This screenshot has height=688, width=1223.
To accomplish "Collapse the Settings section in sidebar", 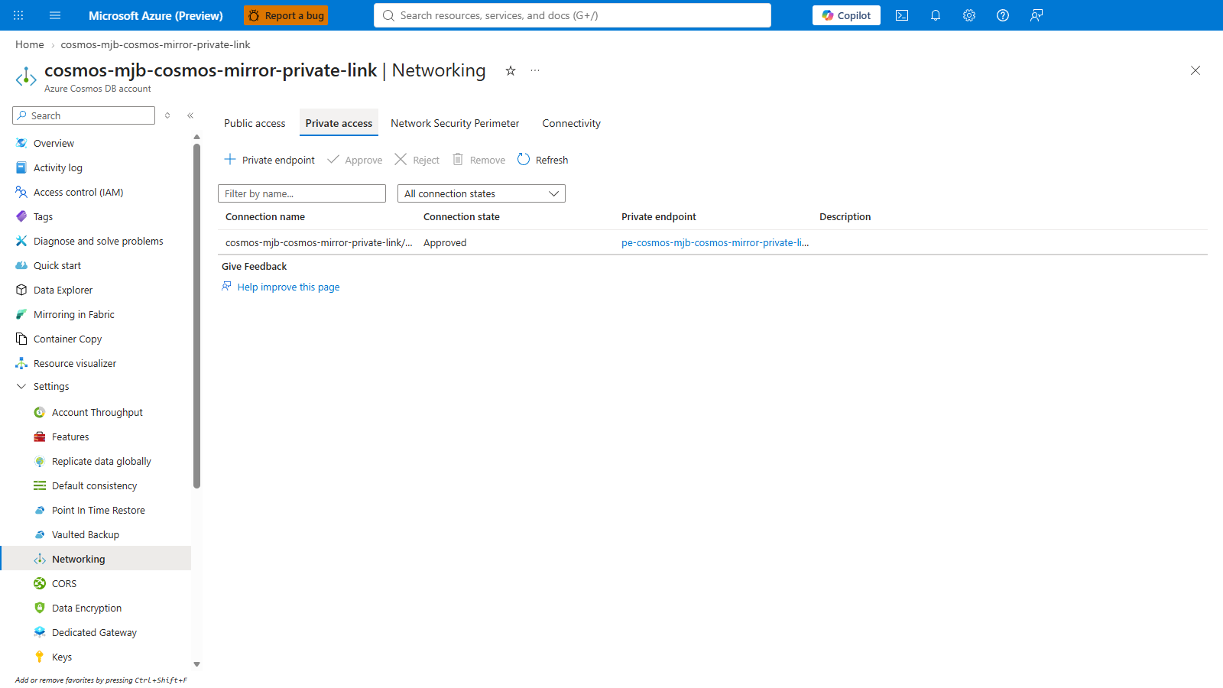I will click(x=21, y=386).
